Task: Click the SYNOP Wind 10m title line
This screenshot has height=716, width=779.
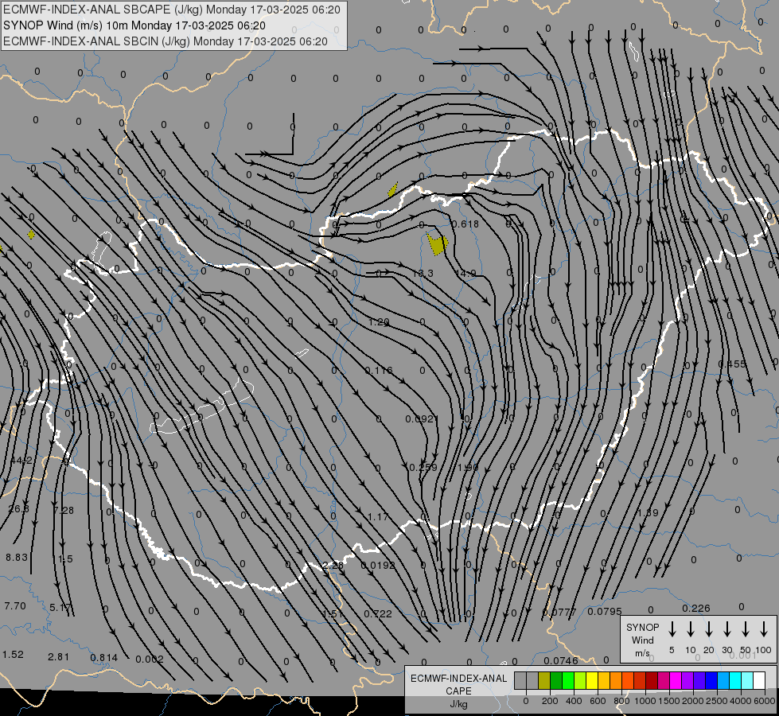Action: pyautogui.click(x=134, y=25)
